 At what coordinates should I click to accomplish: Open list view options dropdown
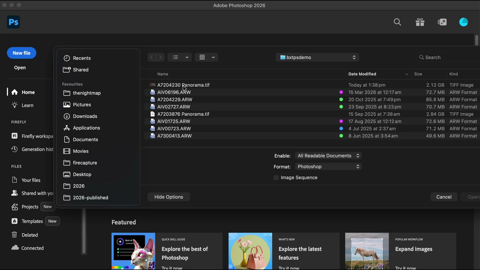click(x=179, y=57)
